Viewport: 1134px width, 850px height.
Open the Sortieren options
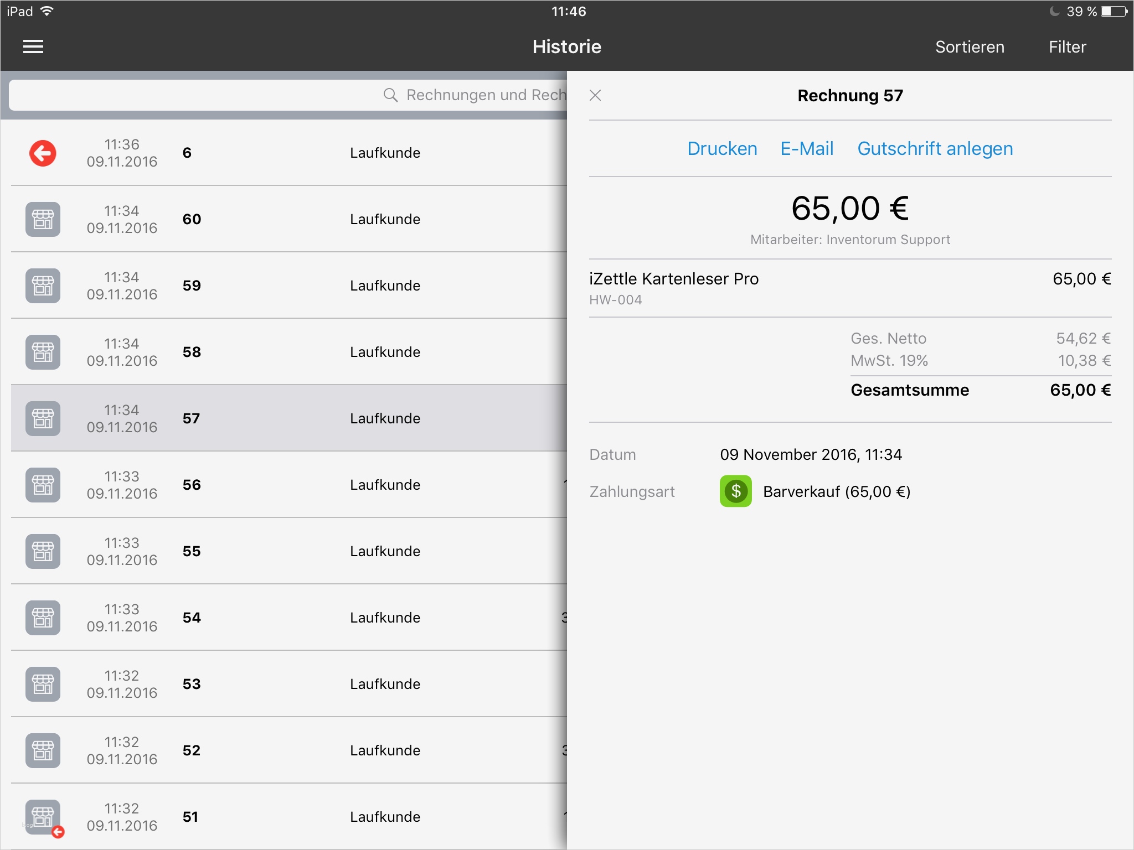tap(970, 47)
